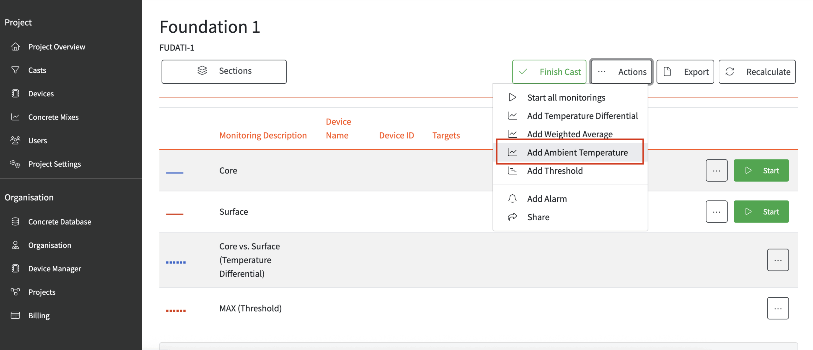Click the Project Settings gears icon
This screenshot has width=813, height=350.
pyautogui.click(x=15, y=164)
